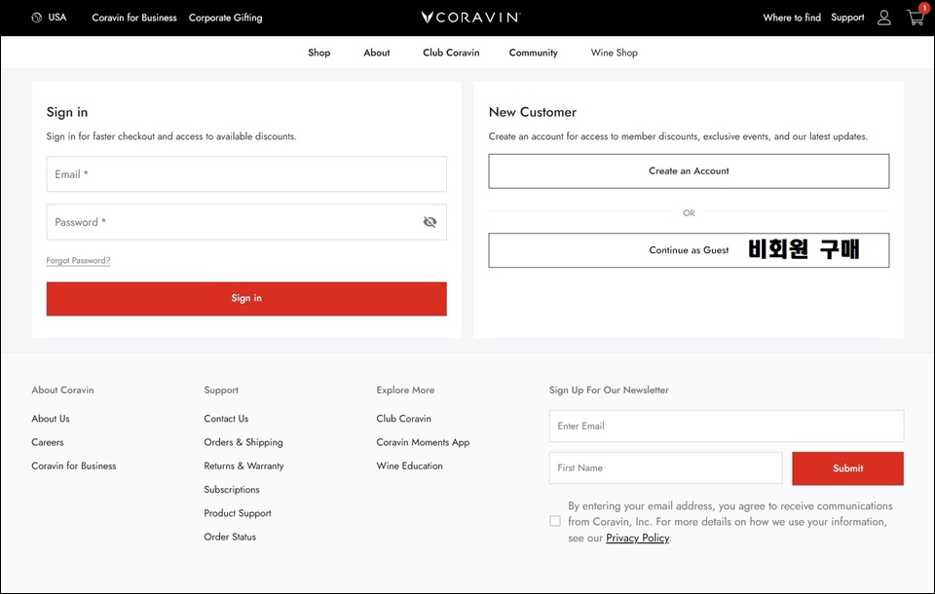Open About Us footer link
Viewport: 935px width, 594px height.
(x=51, y=419)
